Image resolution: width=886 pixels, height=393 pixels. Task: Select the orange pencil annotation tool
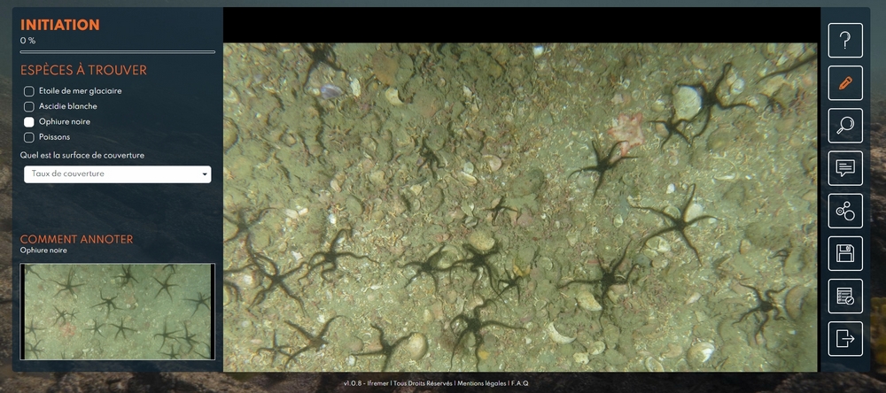(845, 82)
